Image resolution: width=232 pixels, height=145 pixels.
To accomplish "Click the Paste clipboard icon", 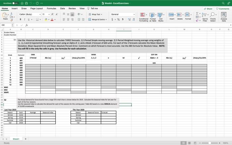I will 5,15.
